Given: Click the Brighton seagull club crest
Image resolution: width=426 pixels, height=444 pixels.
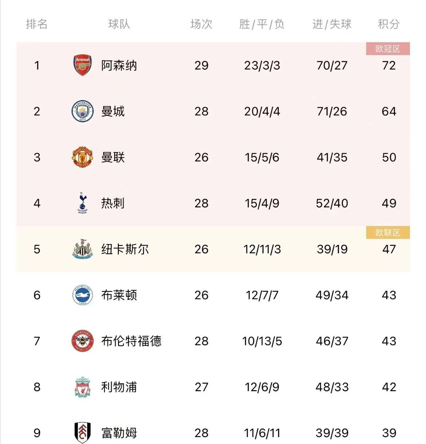Looking at the screenshot, I should (x=83, y=295).
